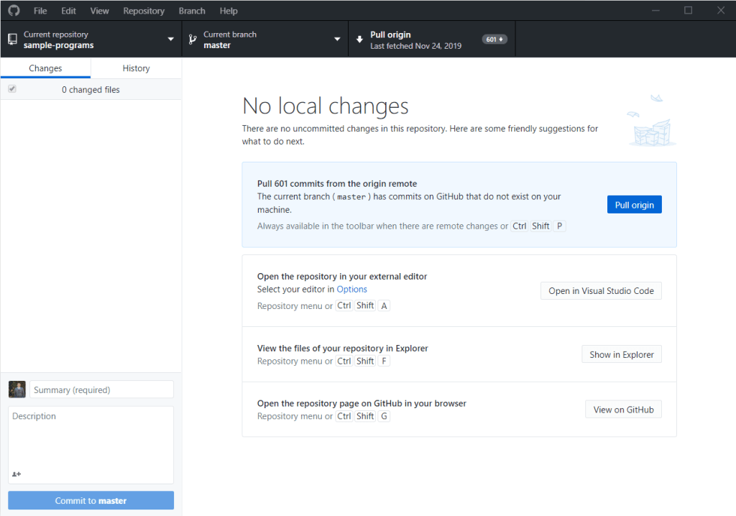
Task: Click the GitHub logo icon
Action: coord(14,10)
